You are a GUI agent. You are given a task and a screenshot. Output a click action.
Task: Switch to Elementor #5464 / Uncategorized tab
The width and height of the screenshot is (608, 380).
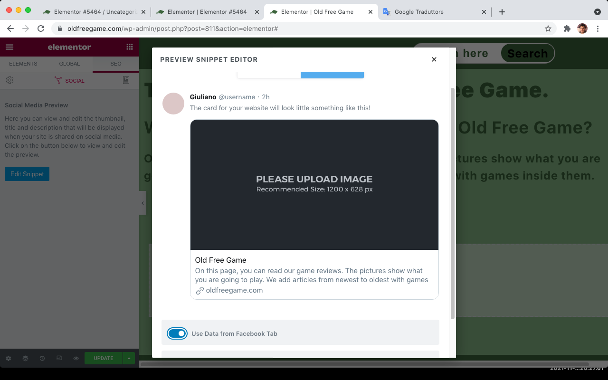tap(95, 12)
